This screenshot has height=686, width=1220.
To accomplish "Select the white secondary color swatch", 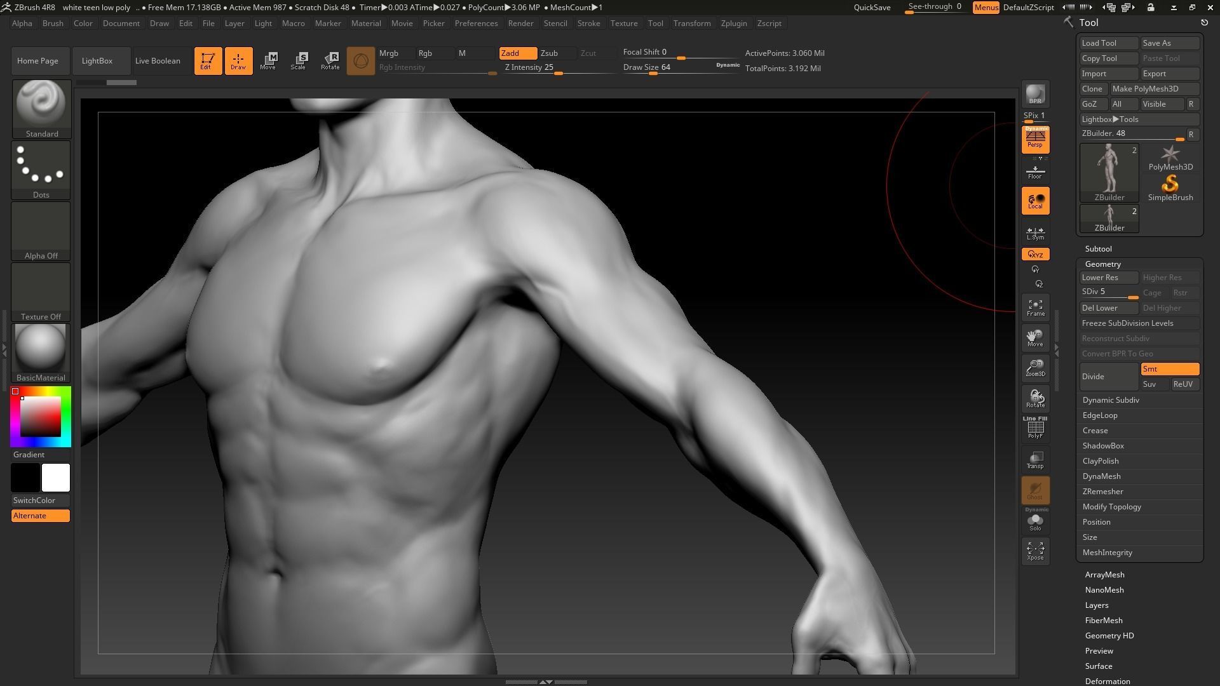I will (56, 478).
